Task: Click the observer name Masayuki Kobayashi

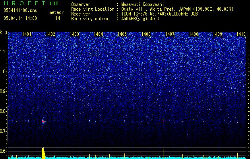Action: 143,4
